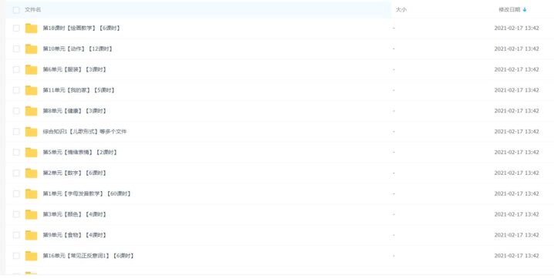Open folder name 第11单元【我的家】【5课时】

79,90
